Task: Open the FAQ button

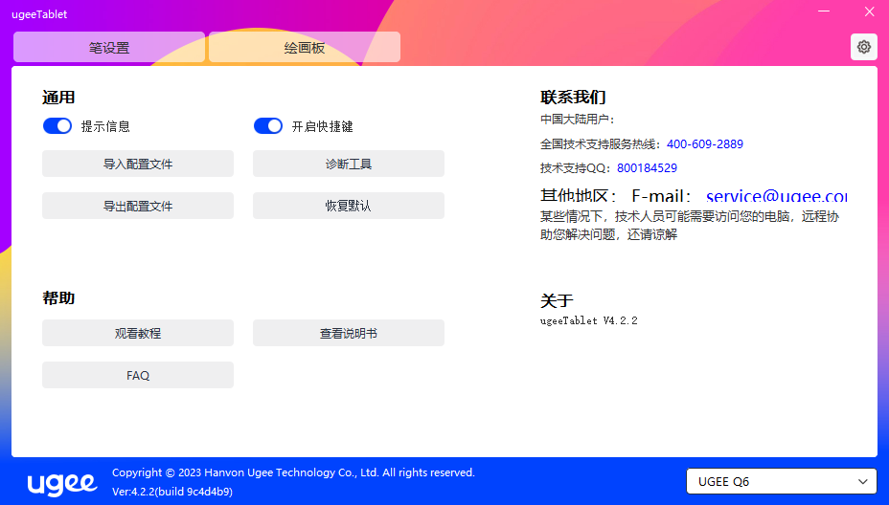Action: tap(138, 375)
